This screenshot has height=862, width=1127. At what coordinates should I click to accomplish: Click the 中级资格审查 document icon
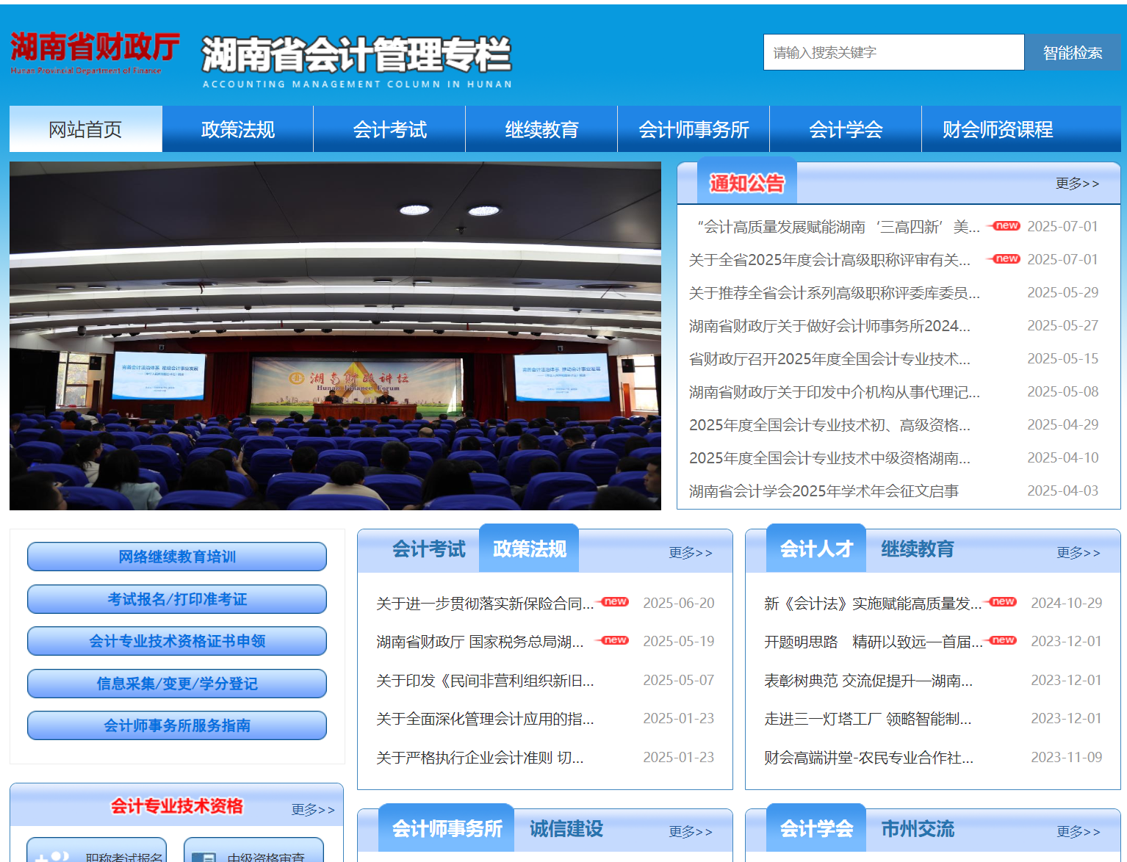204,856
